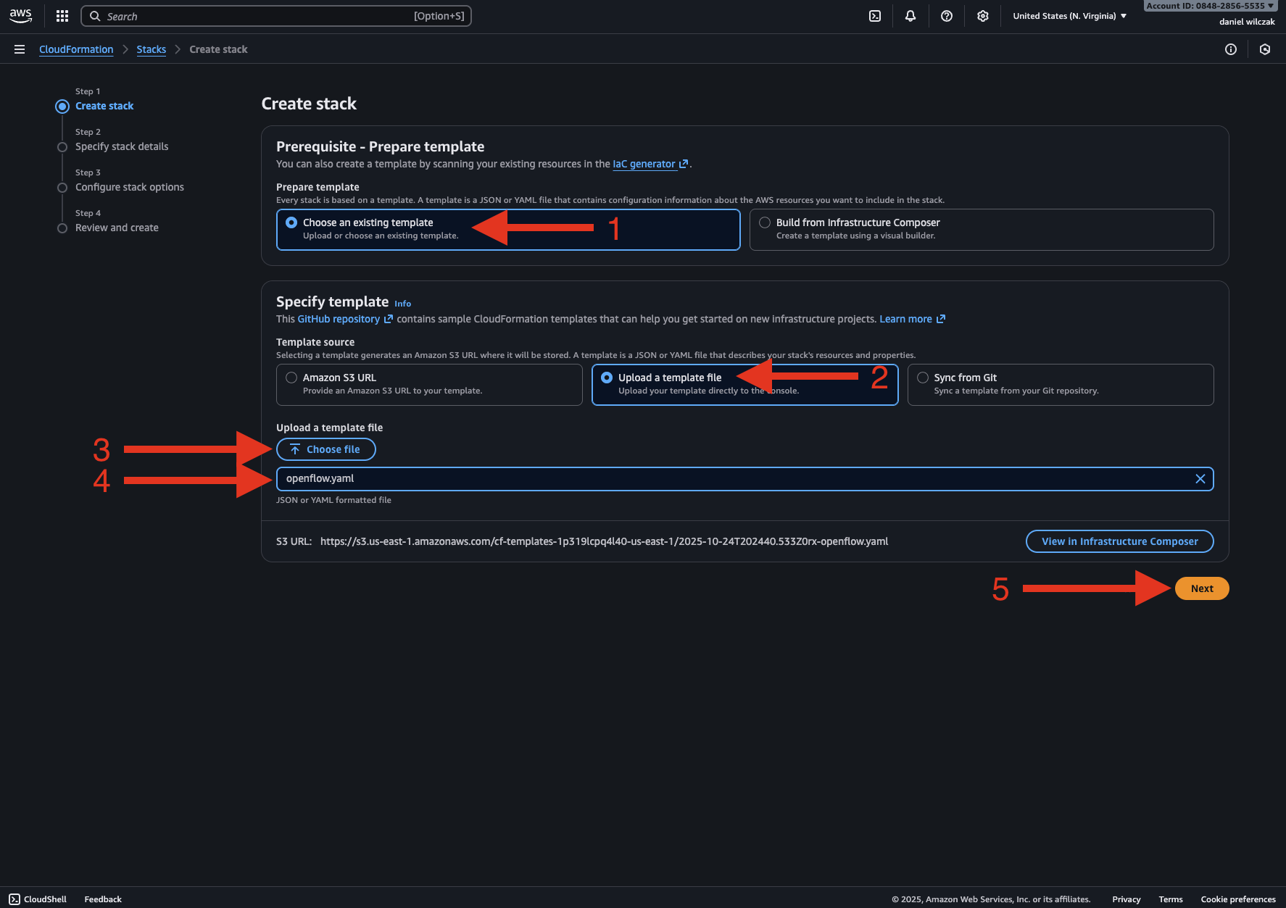The width and height of the screenshot is (1286, 908).
Task: Open the help question mark icon
Action: pos(947,16)
